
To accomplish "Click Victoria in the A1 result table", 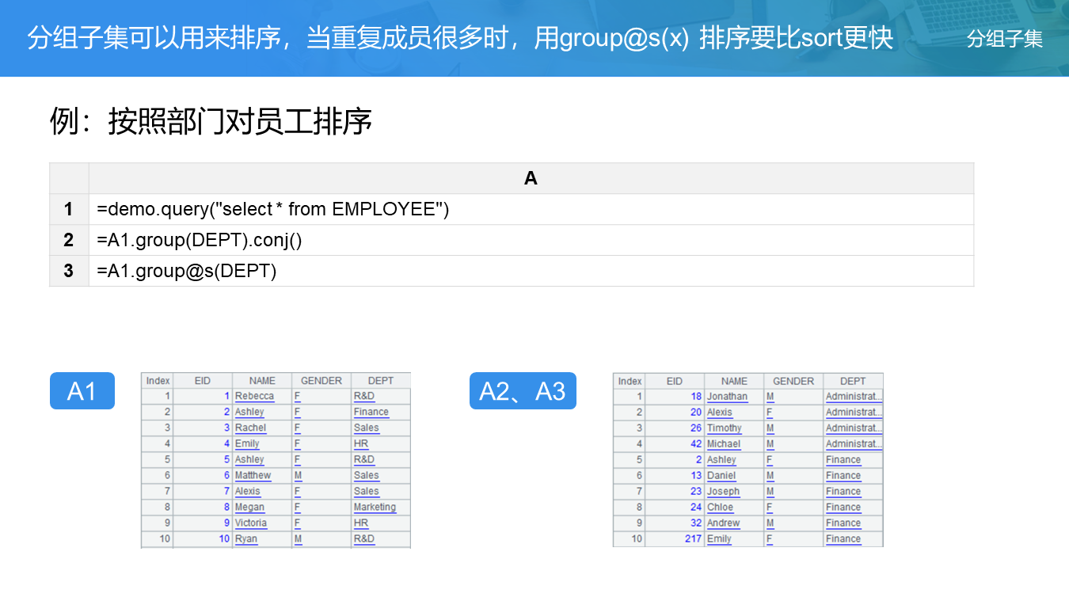I will [x=250, y=523].
